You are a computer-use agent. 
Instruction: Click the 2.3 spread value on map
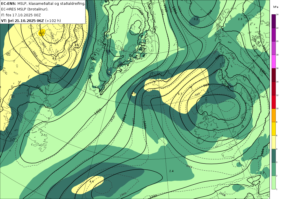point(240,19)
